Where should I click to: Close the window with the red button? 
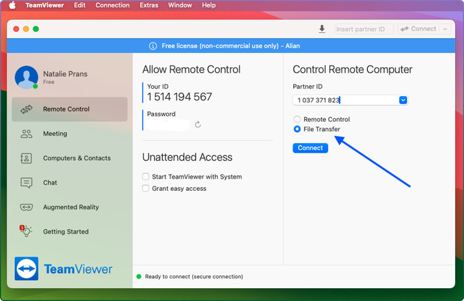(16, 29)
